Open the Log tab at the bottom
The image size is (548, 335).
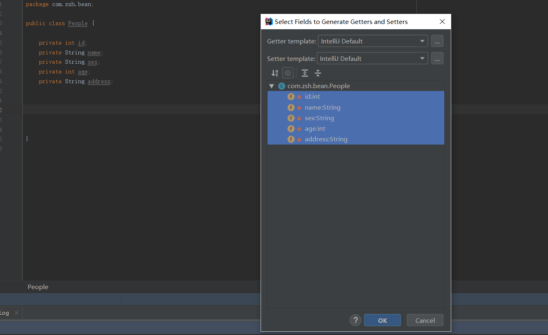(x=4, y=313)
